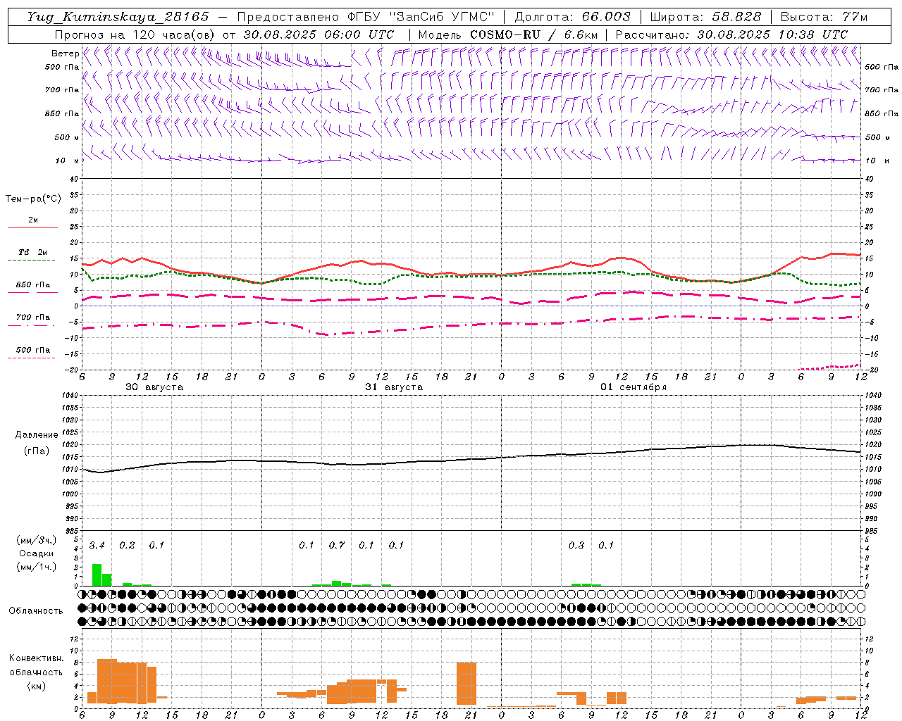Click the Тем-ра(°C) axis label
Screen dimensions: 902x721
33,199
